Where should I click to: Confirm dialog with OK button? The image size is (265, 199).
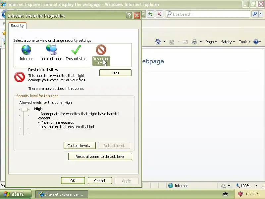pyautogui.click(x=73, y=181)
